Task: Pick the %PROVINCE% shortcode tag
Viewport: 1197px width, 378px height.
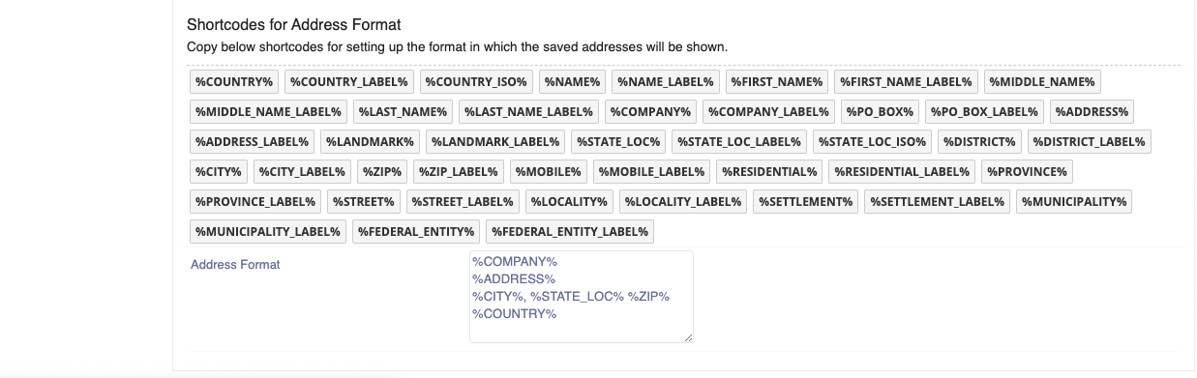Action: [x=1027, y=172]
